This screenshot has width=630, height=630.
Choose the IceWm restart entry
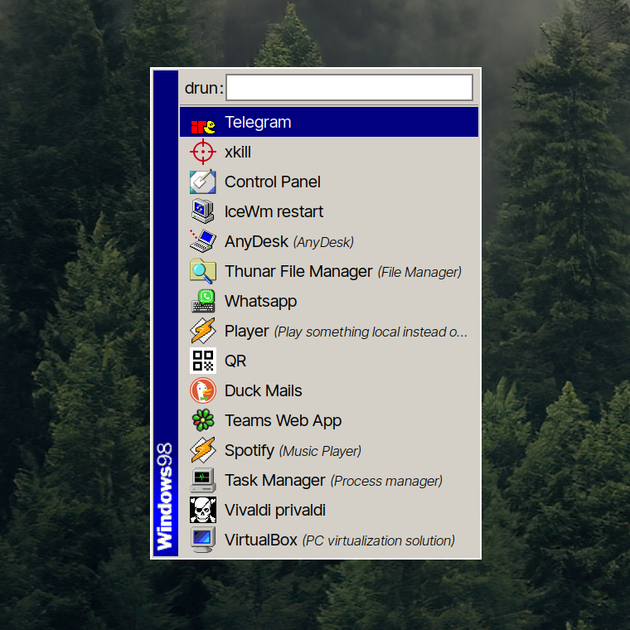(x=328, y=211)
